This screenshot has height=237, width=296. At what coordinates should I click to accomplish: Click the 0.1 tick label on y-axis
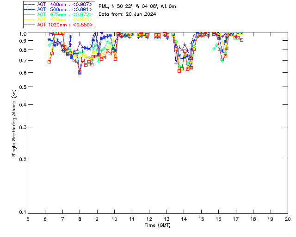pos(22,213)
